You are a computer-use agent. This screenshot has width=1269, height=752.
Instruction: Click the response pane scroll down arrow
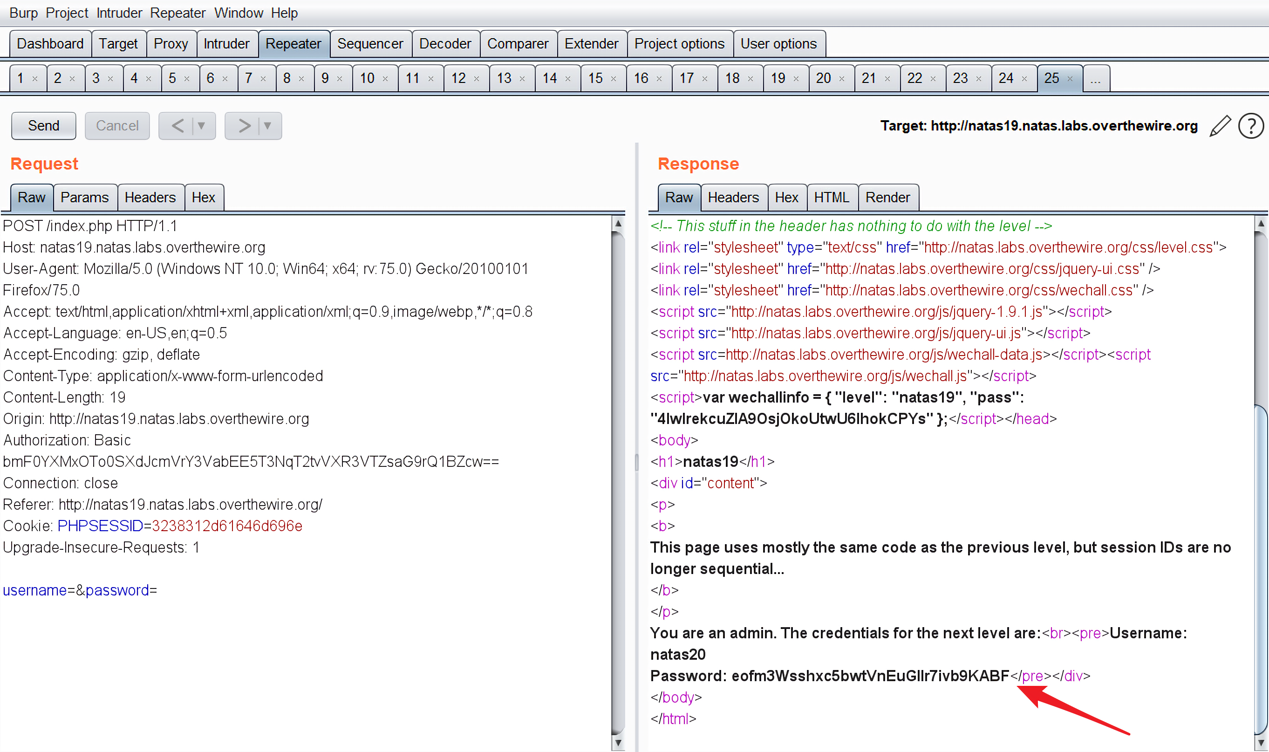pos(1261,743)
